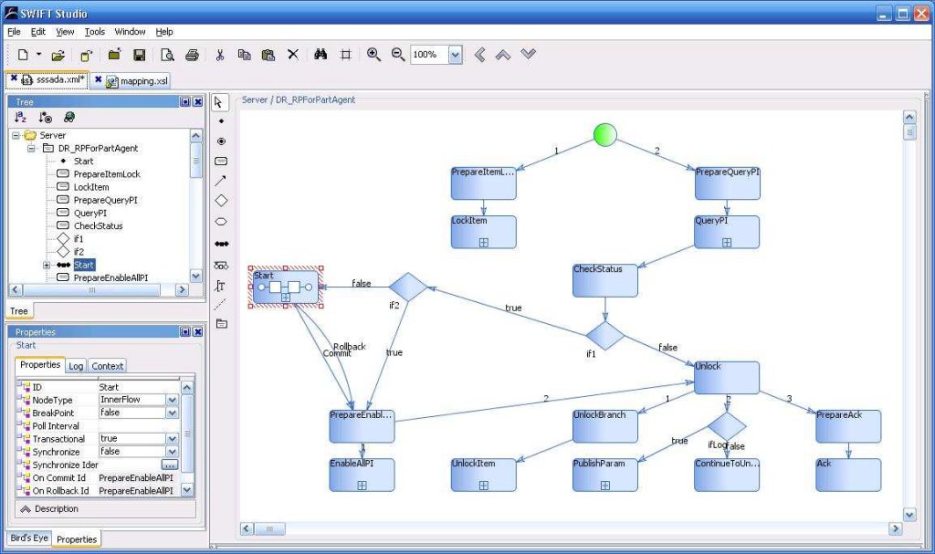Open print preview from the toolbar
The height and width of the screenshot is (554, 935).
pyautogui.click(x=168, y=55)
